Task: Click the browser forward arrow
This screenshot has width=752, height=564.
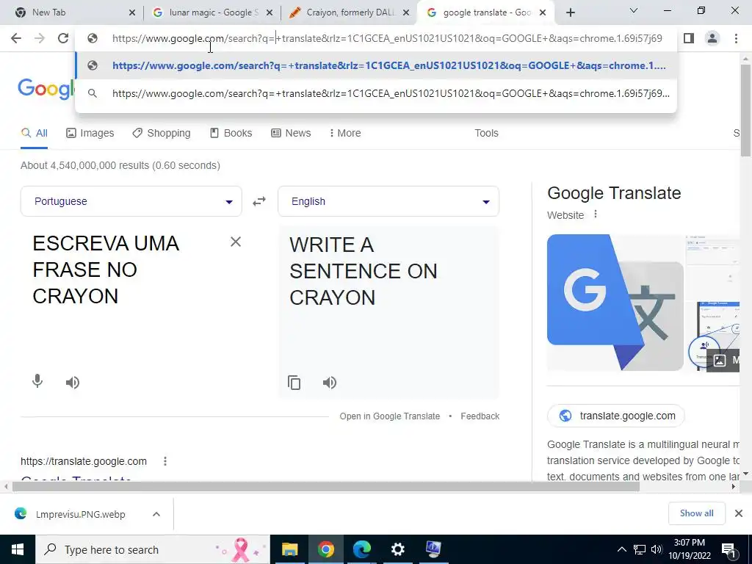Action: coord(40,38)
